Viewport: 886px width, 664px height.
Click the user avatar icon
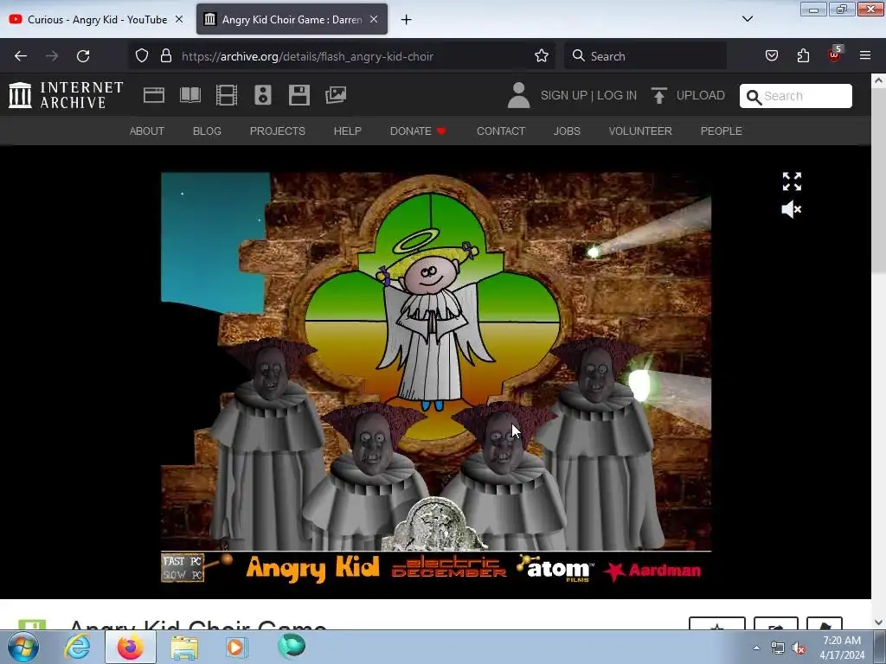(x=518, y=95)
